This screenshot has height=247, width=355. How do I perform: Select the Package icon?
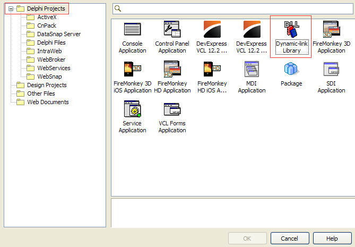point(291,69)
